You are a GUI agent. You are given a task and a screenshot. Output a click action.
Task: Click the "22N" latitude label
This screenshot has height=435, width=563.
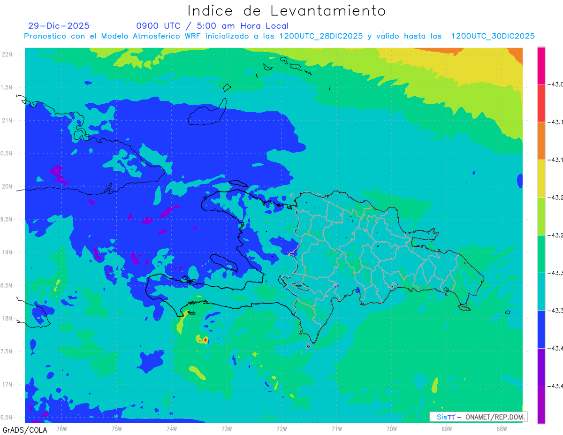[x=8, y=54]
